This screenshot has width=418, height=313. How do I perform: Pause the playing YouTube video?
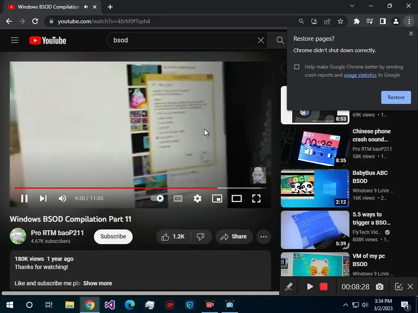pos(24,198)
